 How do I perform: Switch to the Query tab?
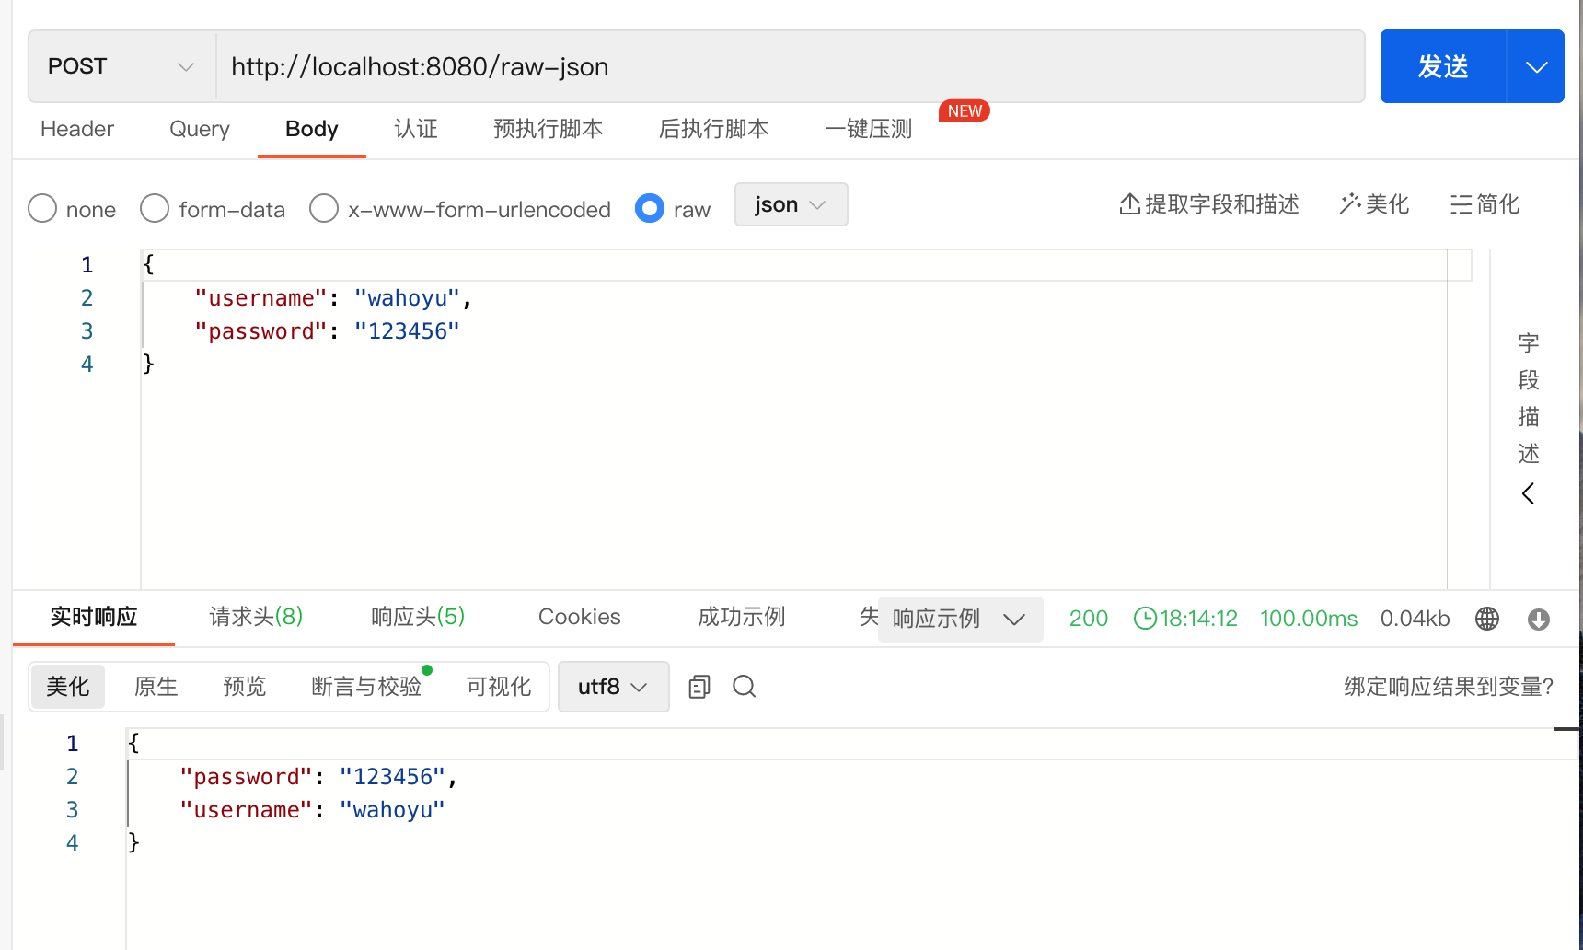click(x=200, y=129)
